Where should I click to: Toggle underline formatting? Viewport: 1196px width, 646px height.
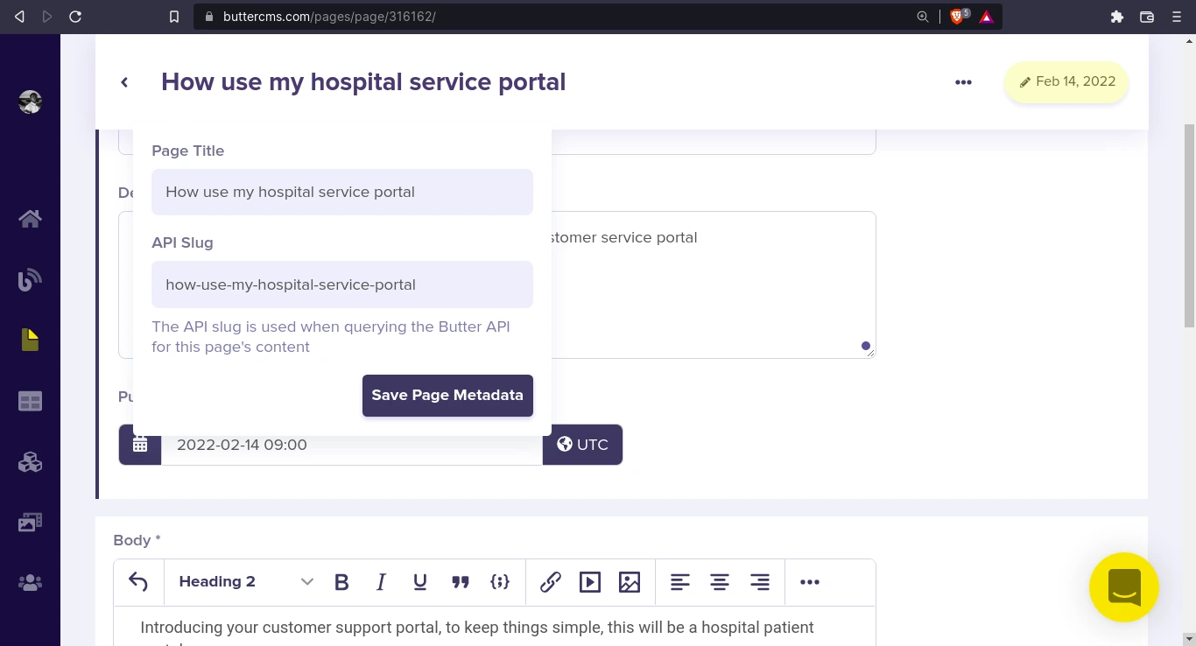click(x=420, y=582)
